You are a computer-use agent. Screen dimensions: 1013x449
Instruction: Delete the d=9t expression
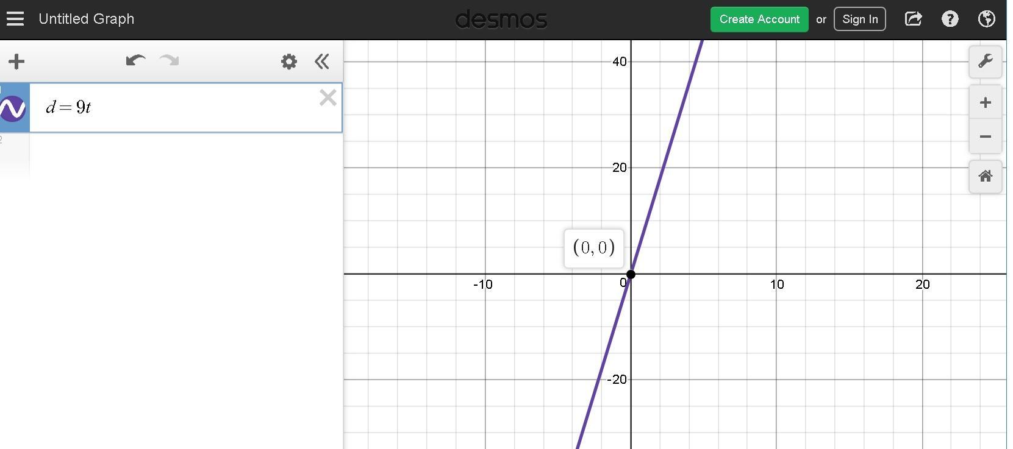328,97
